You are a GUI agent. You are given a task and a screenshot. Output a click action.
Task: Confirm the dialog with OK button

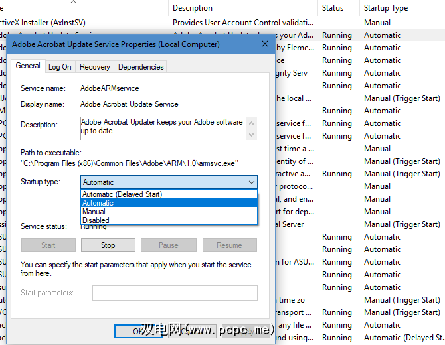point(138,331)
